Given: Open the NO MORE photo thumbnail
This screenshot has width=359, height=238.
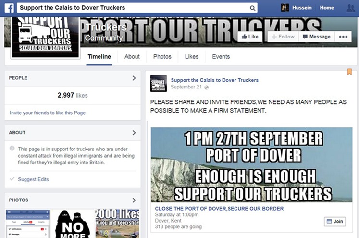Looking at the screenshot, I should coord(73,224).
